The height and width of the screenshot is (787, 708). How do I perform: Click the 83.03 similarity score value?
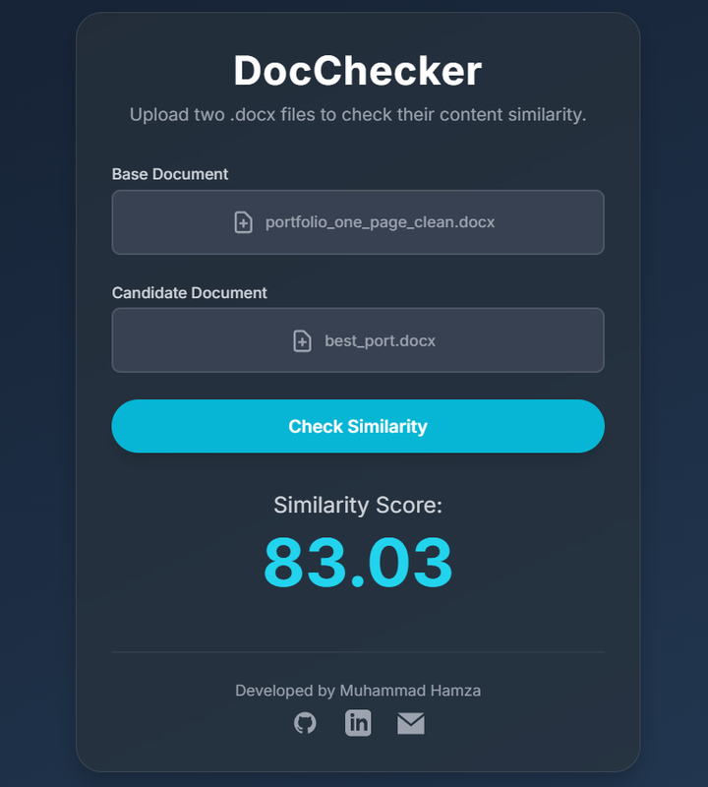(358, 562)
